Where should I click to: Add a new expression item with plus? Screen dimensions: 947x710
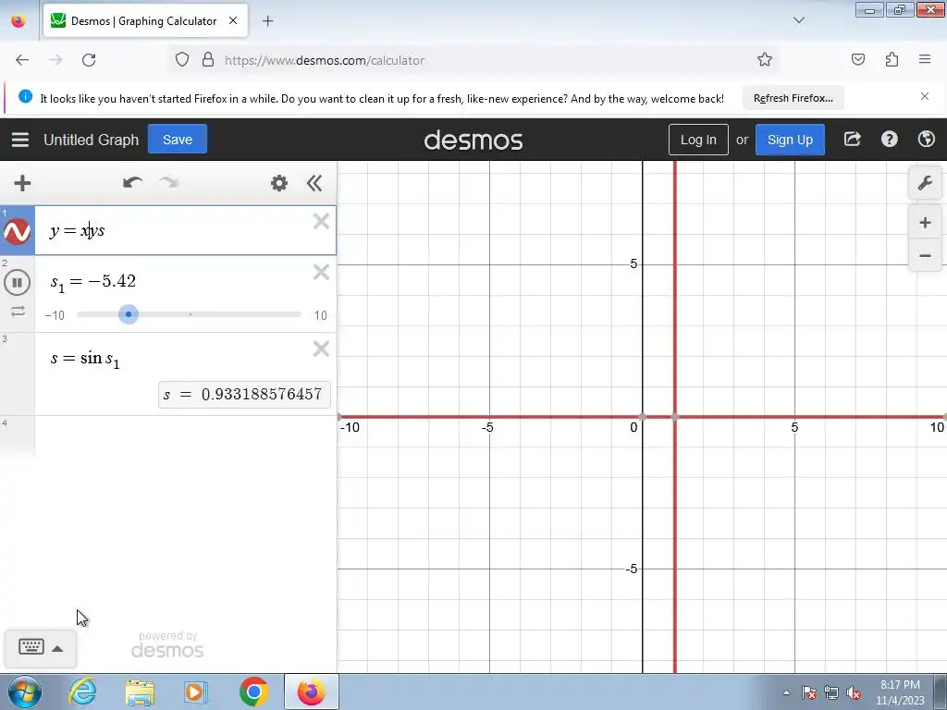click(22, 183)
